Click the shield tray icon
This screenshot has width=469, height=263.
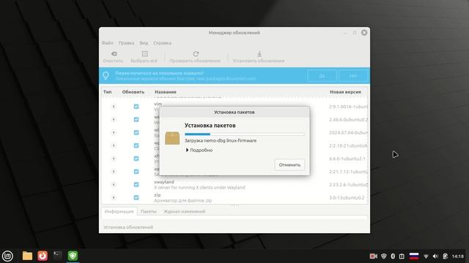[384, 256]
